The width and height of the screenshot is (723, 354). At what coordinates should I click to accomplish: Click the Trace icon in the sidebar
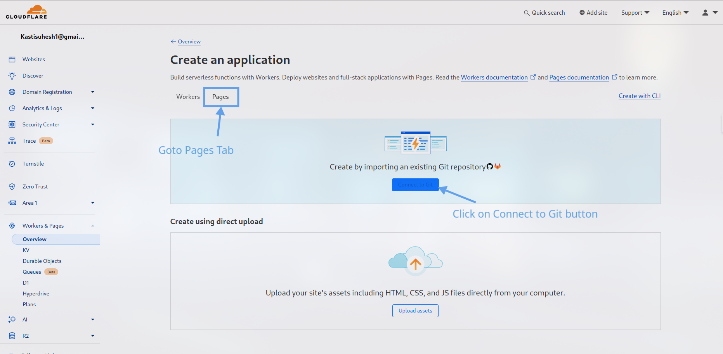[x=12, y=140]
